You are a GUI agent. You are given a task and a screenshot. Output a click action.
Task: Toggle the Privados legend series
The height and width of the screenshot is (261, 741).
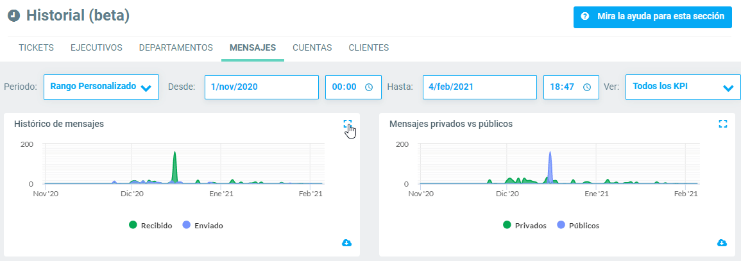tap(525, 226)
